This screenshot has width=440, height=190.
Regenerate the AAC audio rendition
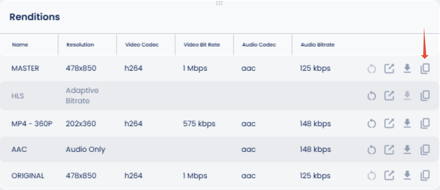tap(371, 150)
